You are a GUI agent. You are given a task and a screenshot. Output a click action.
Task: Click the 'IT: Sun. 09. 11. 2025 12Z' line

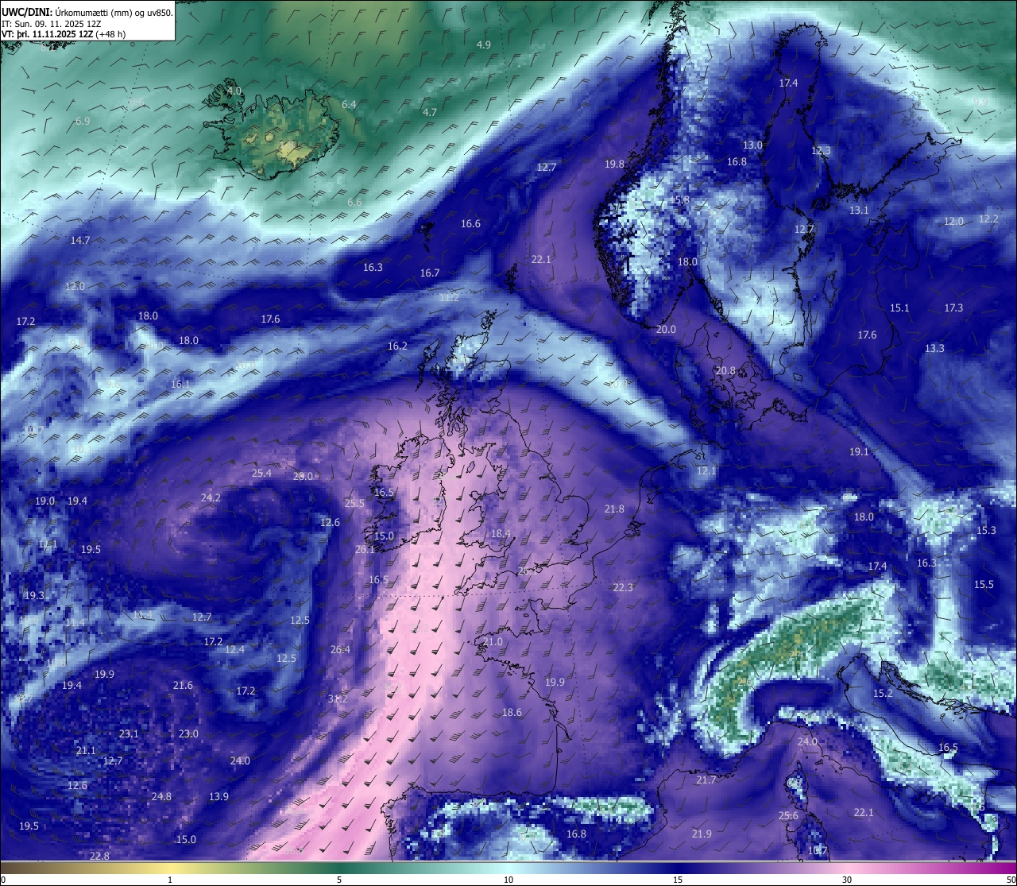click(52, 24)
